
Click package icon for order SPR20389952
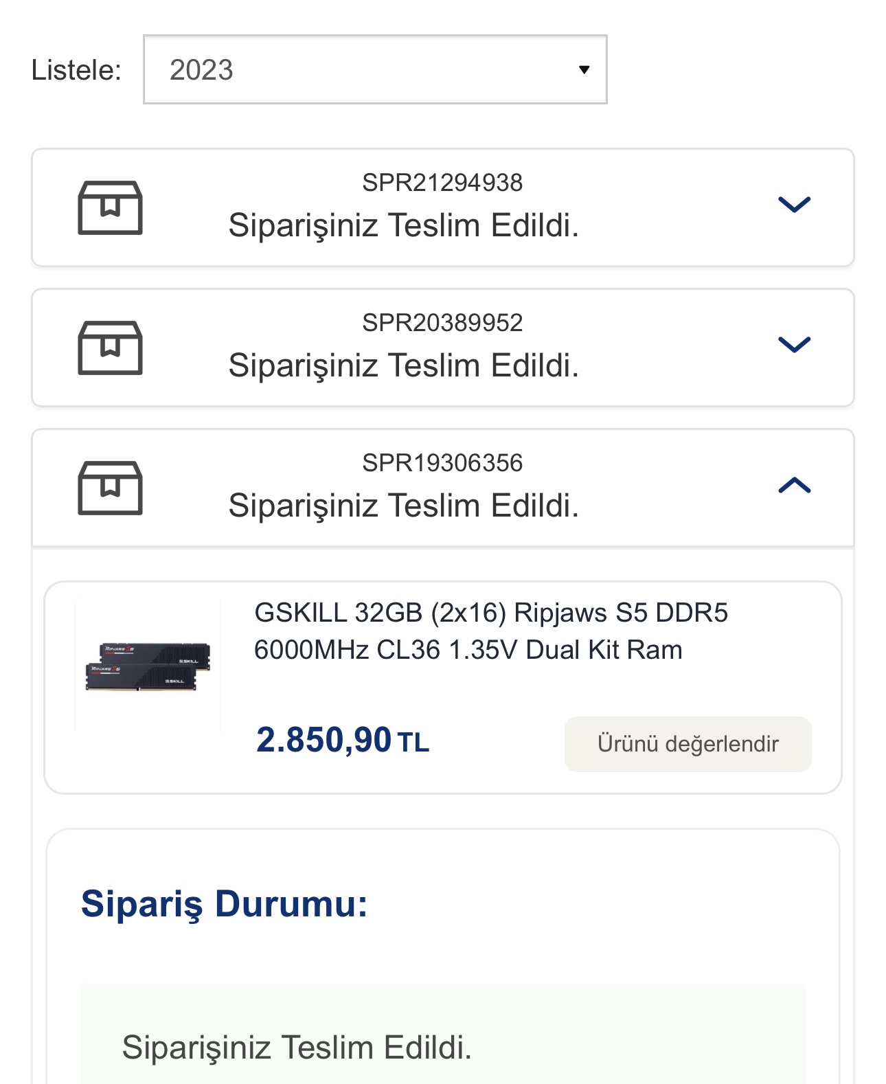click(x=110, y=348)
